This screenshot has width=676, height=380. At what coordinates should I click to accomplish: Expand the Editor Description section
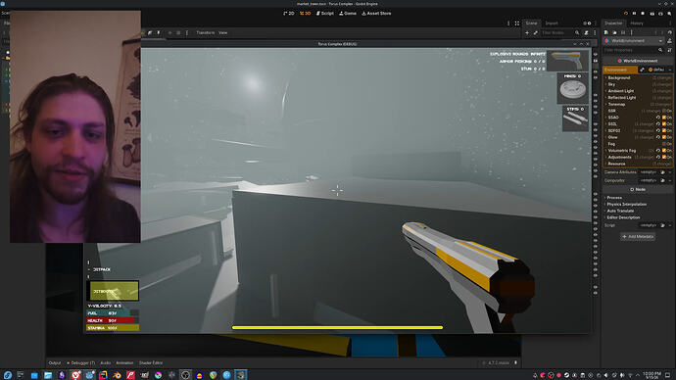[x=623, y=217]
